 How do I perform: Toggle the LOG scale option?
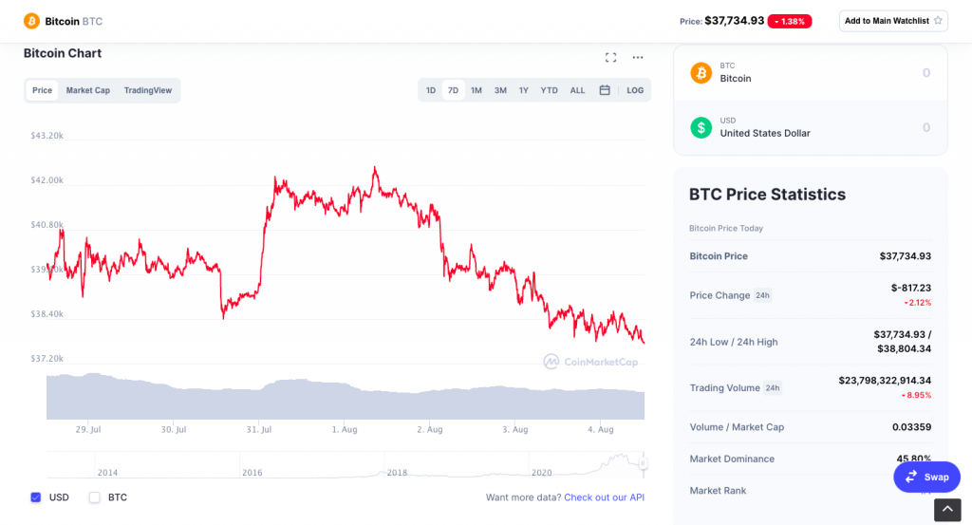pos(635,90)
